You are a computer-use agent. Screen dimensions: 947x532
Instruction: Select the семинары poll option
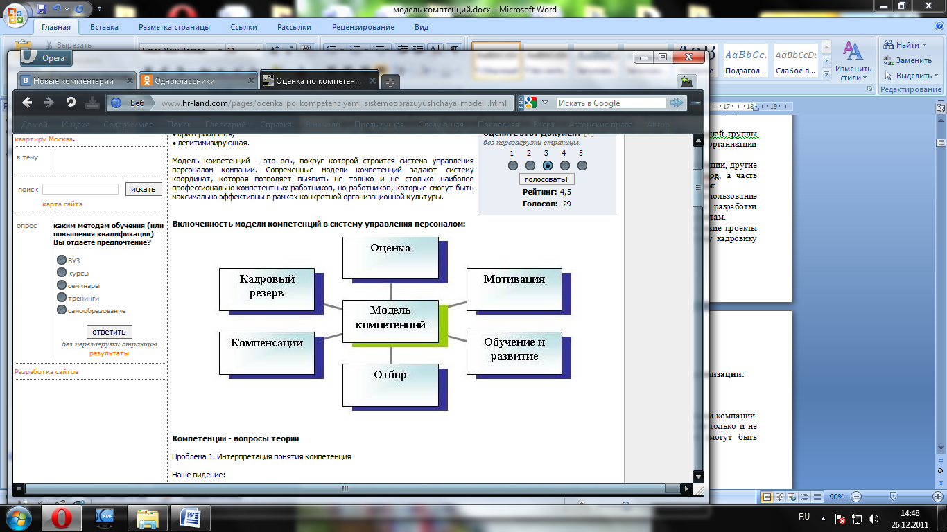[x=62, y=285]
